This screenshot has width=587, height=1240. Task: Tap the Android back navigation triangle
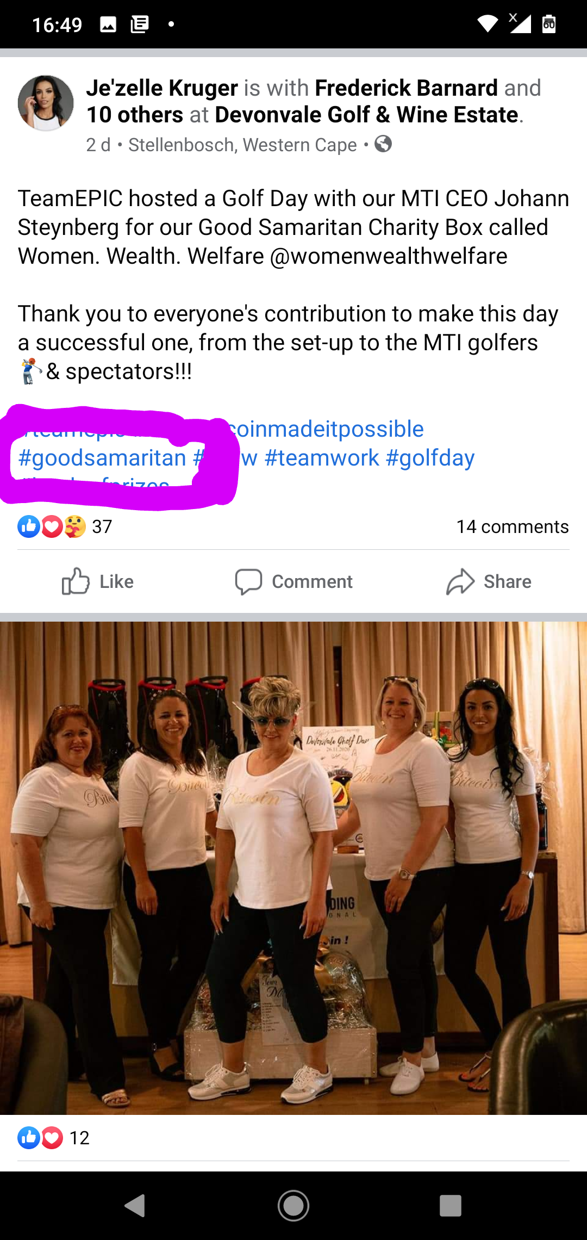pyautogui.click(x=135, y=1206)
